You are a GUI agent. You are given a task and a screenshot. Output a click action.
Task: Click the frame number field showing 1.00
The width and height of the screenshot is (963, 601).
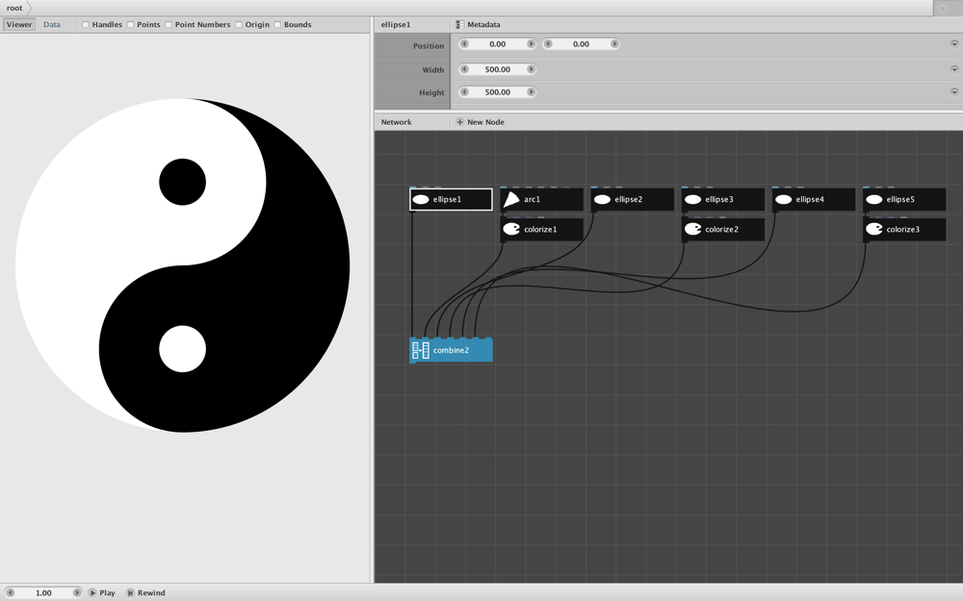43,593
